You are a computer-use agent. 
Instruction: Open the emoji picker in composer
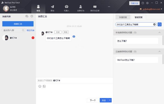pos(40,86)
